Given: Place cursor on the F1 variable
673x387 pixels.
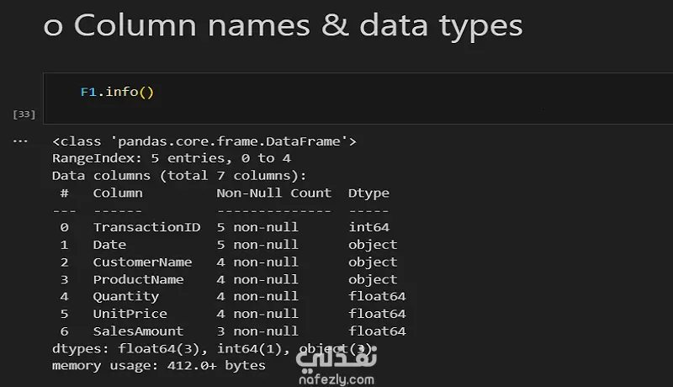Looking at the screenshot, I should click(x=88, y=93).
